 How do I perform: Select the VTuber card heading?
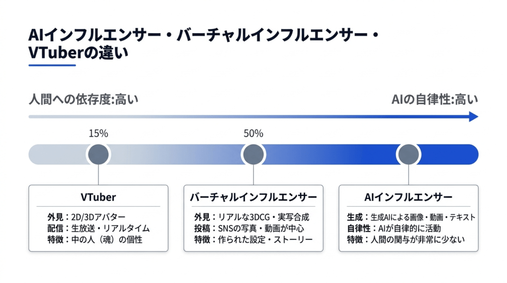click(98, 197)
